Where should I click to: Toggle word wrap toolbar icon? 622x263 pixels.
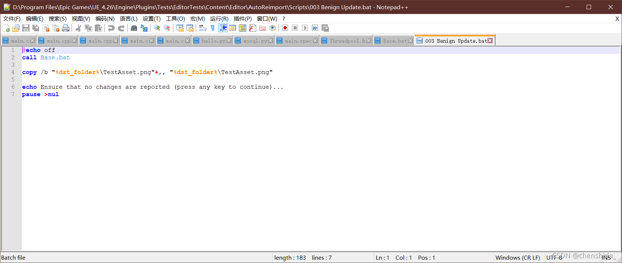202,28
